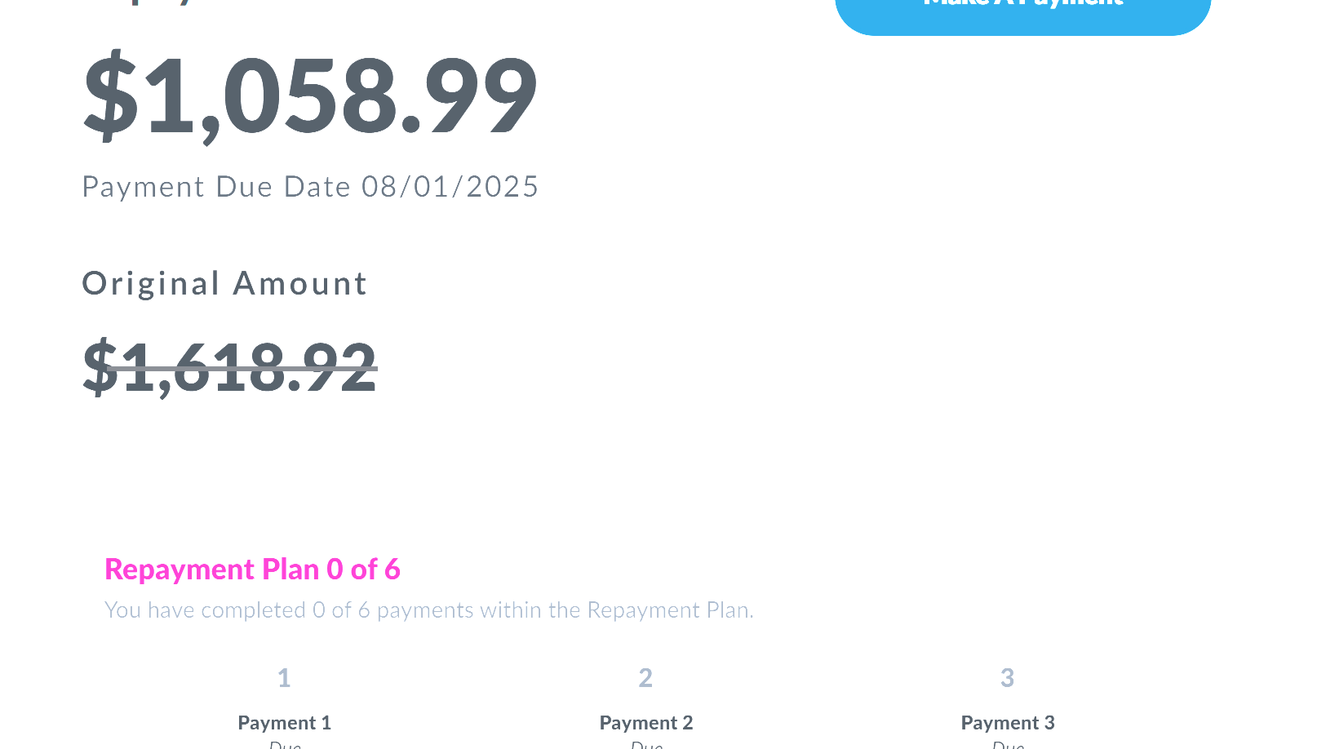Click the Due text under Payment 1
This screenshot has height=749, width=1326.
285,744
